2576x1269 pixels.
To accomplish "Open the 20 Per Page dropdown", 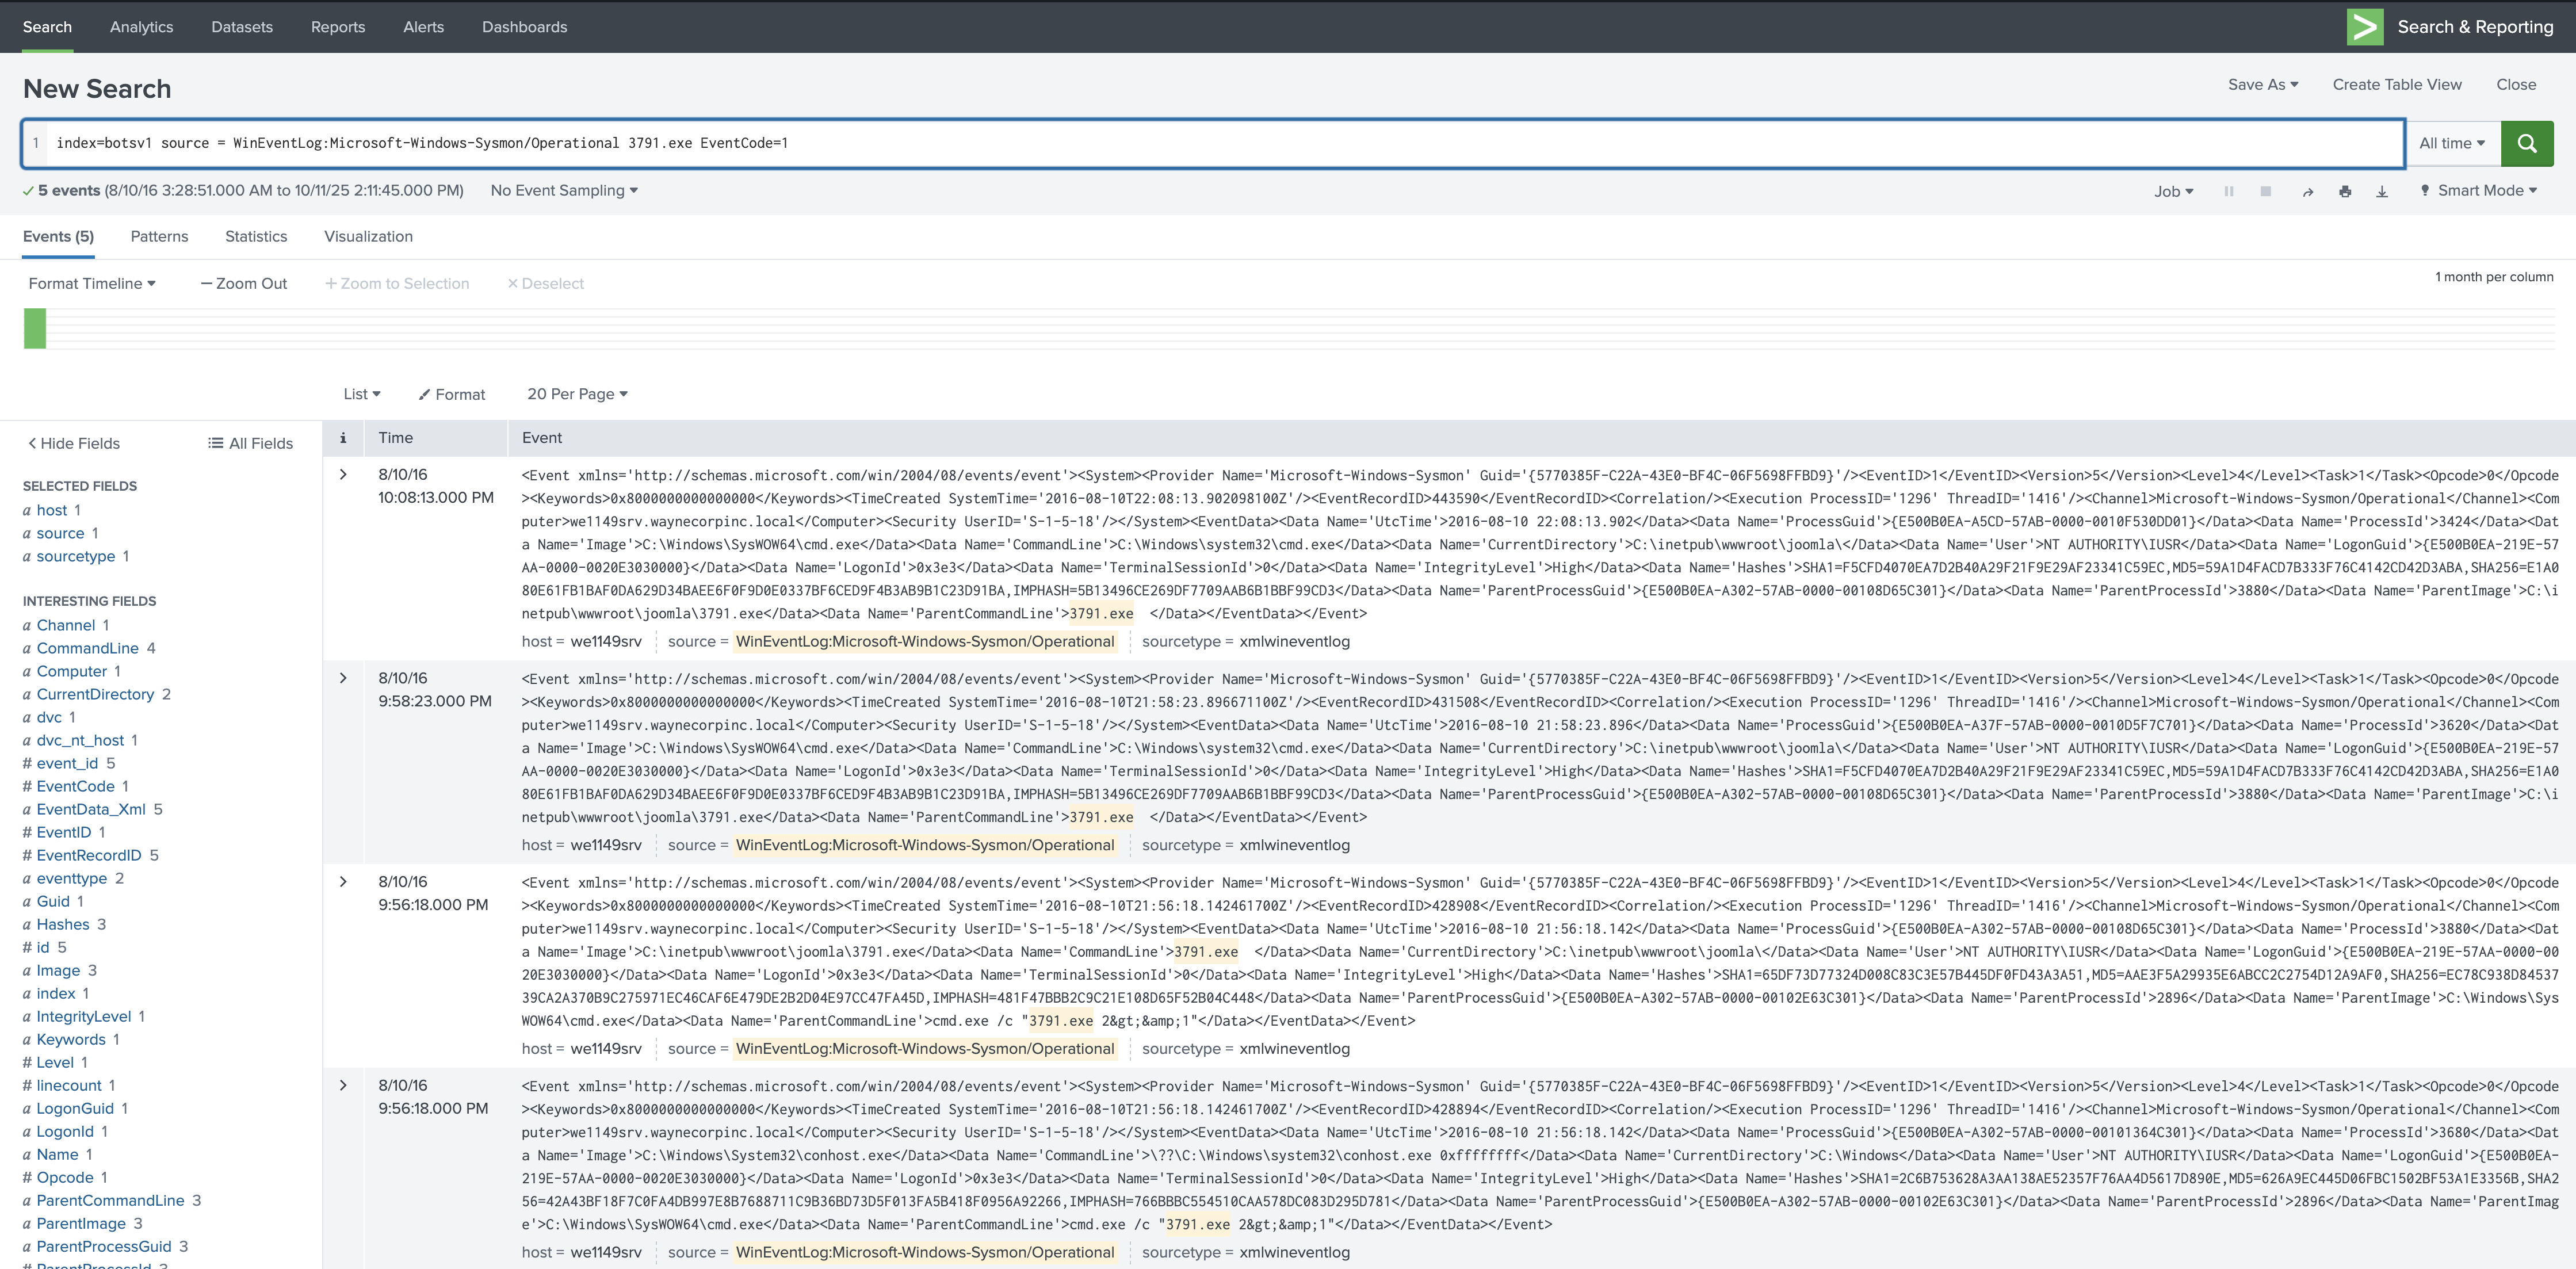I will click(x=577, y=394).
